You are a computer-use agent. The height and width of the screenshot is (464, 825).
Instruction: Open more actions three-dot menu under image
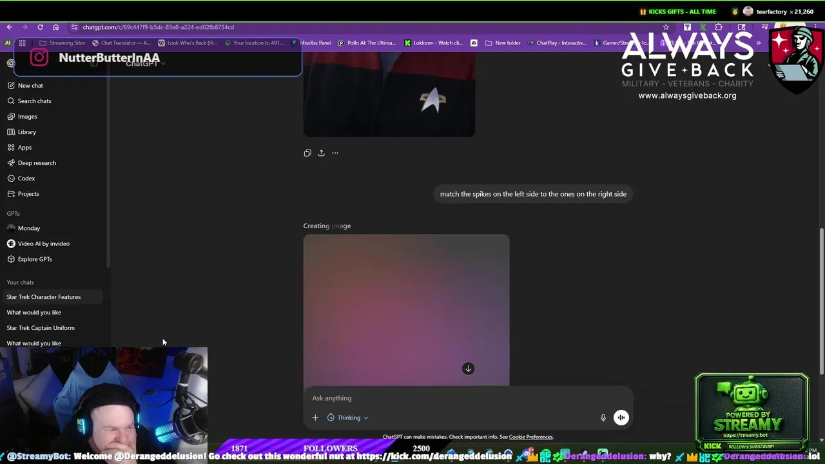coord(335,153)
